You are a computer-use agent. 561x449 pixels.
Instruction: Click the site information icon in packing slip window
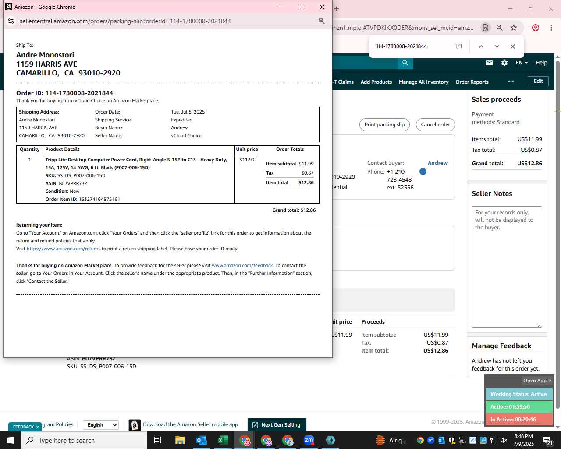tap(11, 21)
